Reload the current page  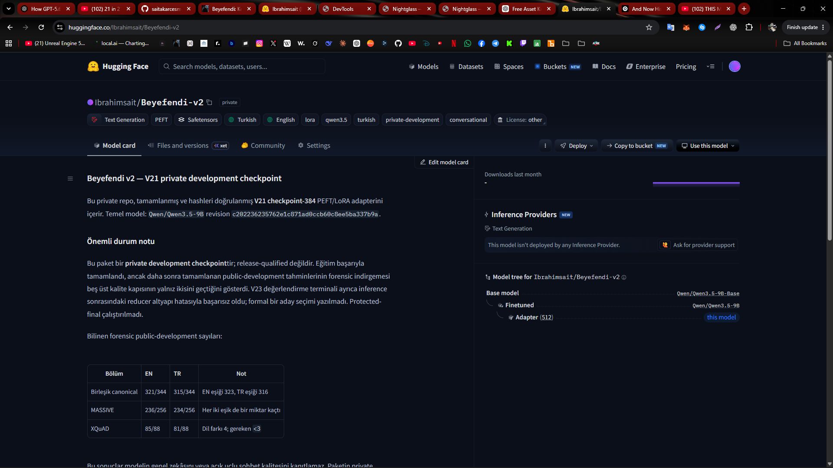(x=41, y=27)
